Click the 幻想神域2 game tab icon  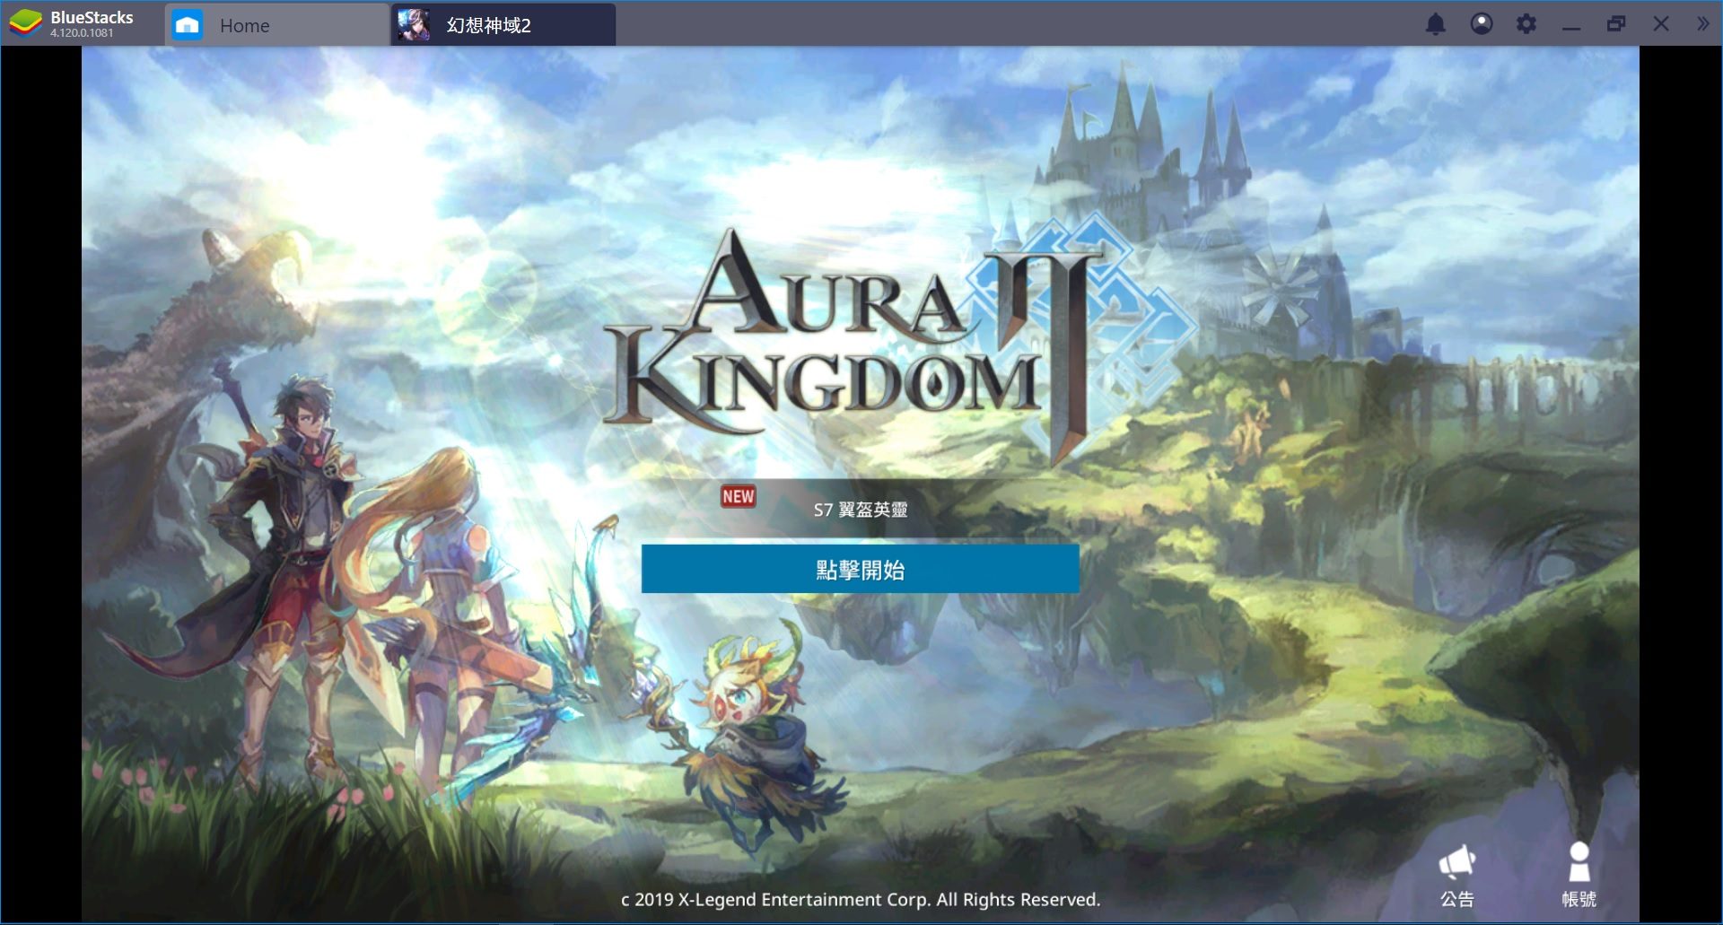click(x=414, y=25)
